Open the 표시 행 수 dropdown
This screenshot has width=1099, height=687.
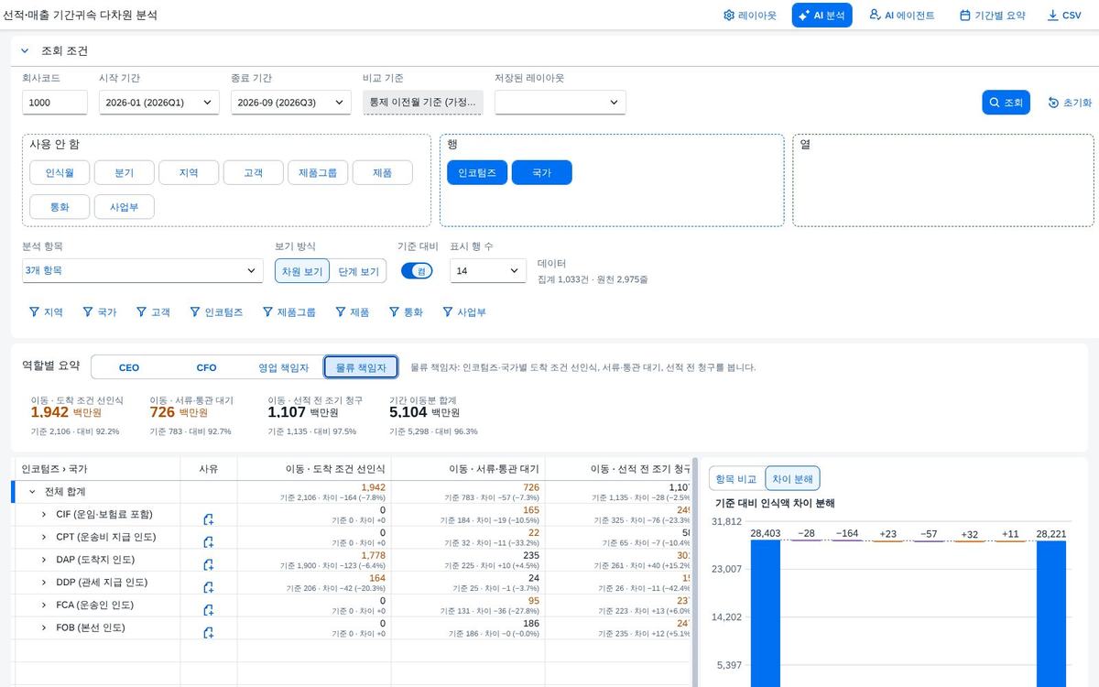(487, 270)
